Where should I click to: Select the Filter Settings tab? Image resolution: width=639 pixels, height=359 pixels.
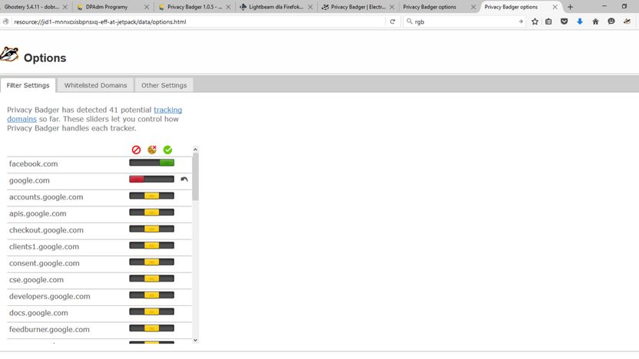(x=28, y=85)
